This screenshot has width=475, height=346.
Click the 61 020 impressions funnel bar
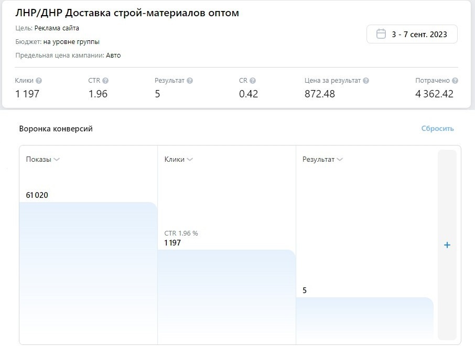click(x=88, y=273)
